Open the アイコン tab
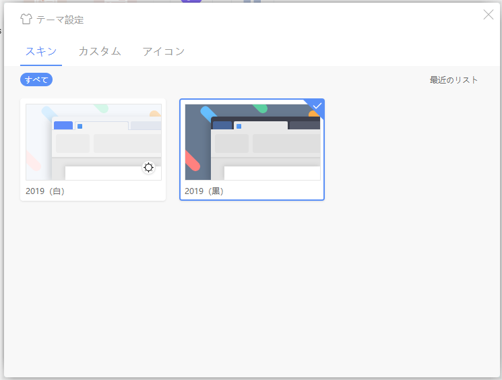502x380 pixels. tap(163, 51)
